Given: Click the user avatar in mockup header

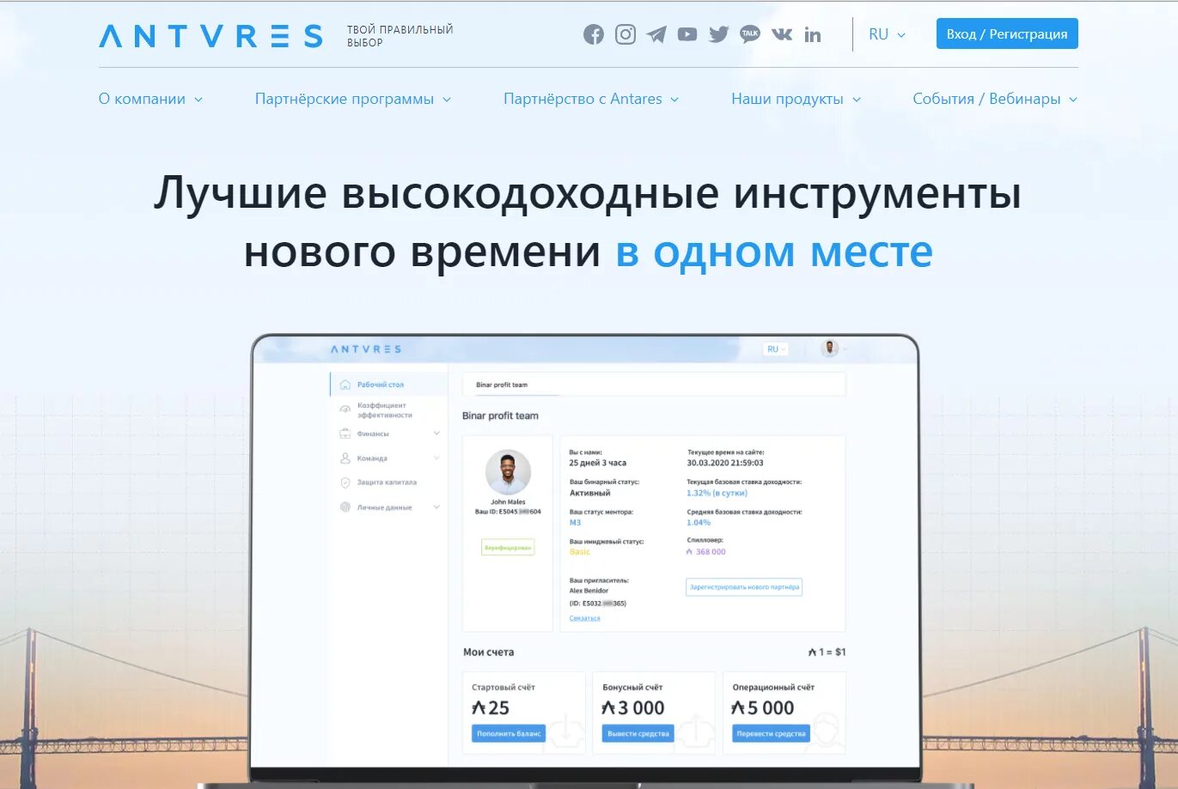Looking at the screenshot, I should coord(830,349).
